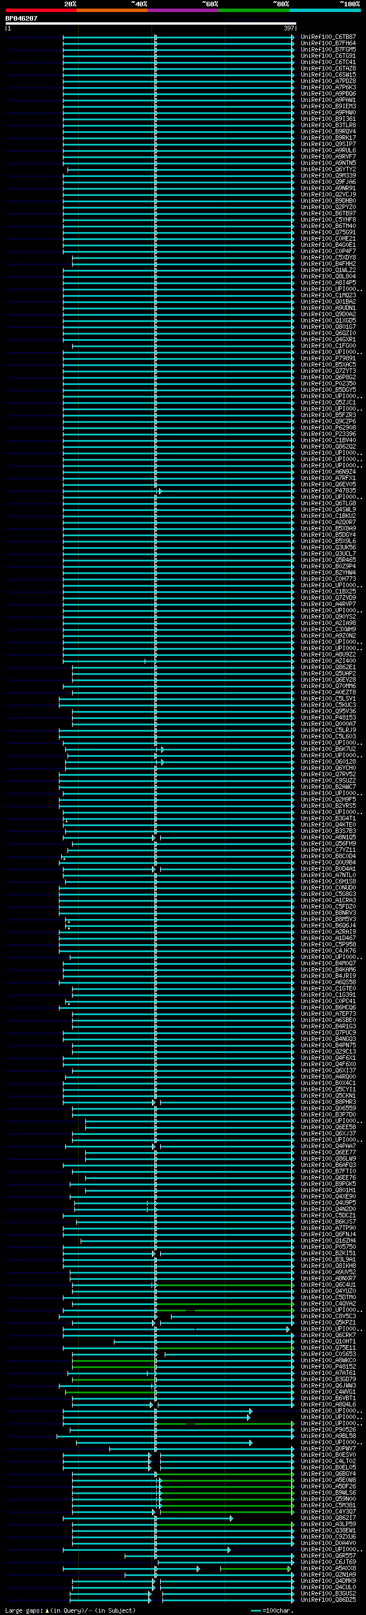Click the cyan ~100% legend color bar
Viewport: 366px width, 1615px height.
325,10
